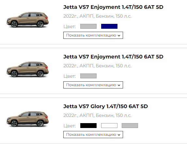Choose gray swatch next to the blue swatch

(x=88, y=26)
